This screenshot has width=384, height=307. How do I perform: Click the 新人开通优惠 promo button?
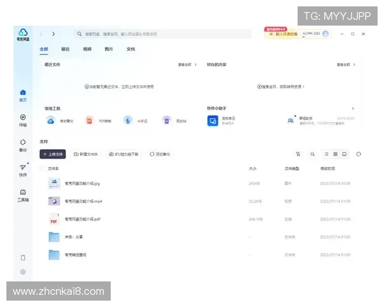tap(283, 34)
